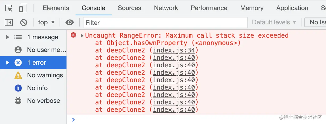Hide the console sidebar panel
326x124 pixels.
[9, 23]
